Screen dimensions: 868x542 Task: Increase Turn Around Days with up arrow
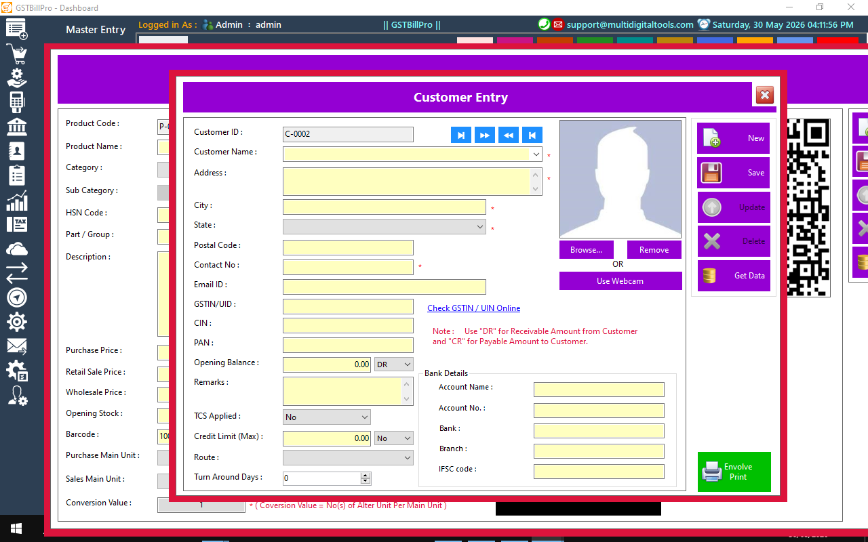366,475
